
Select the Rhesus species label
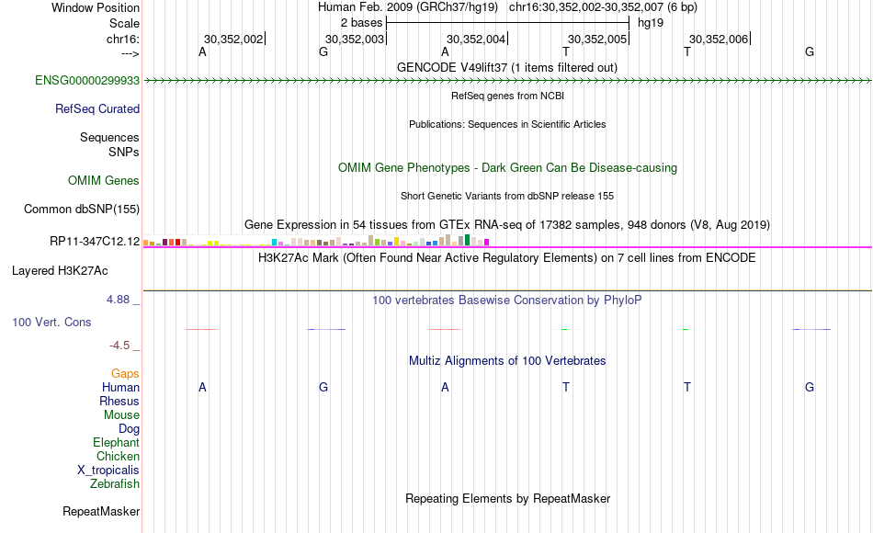[119, 401]
